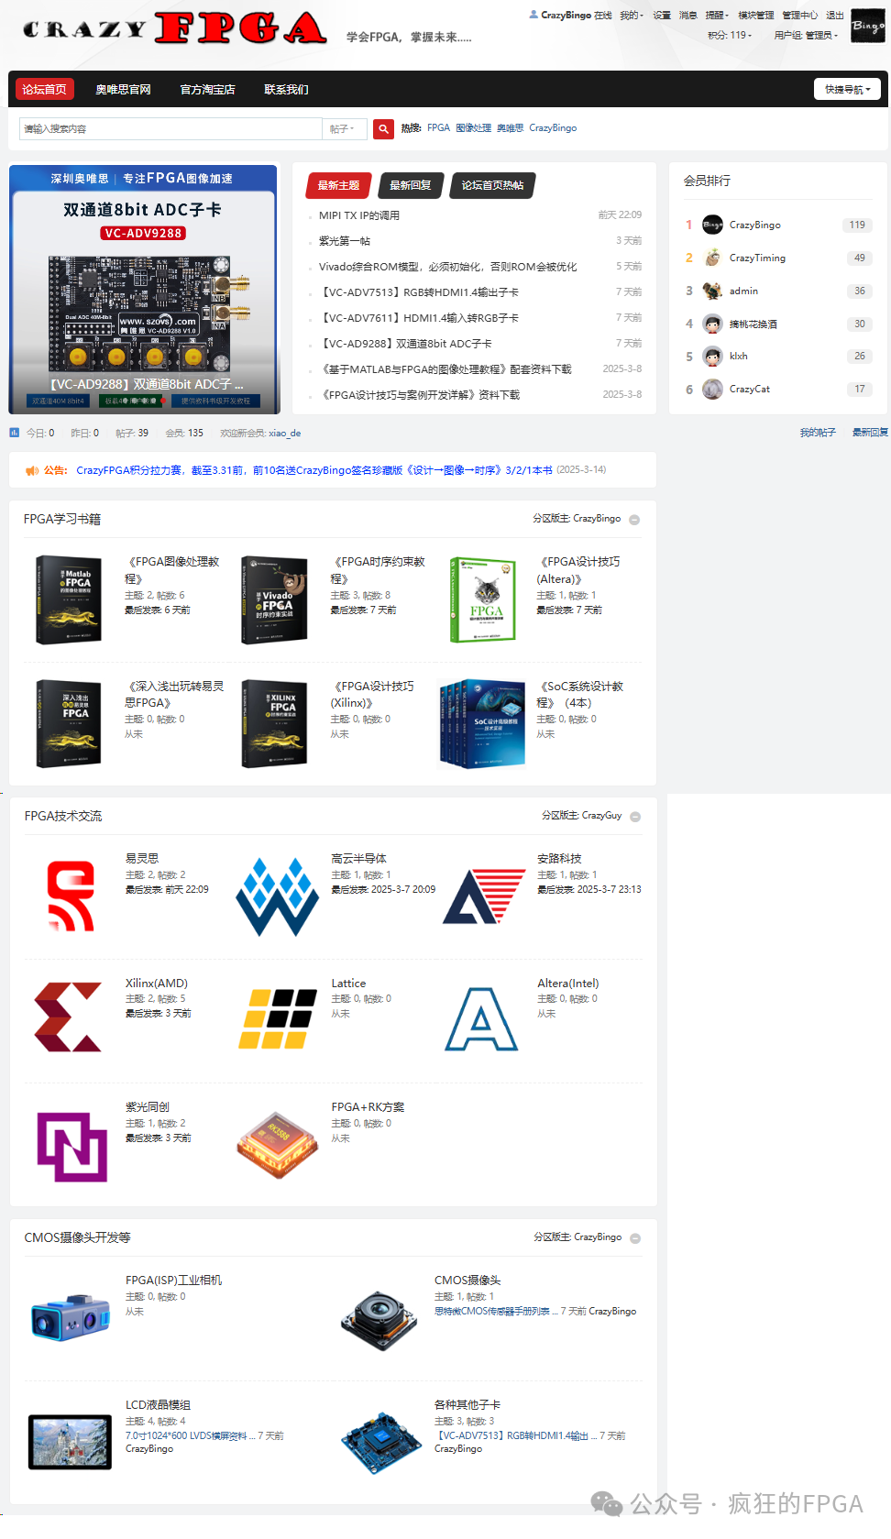Open the 帖子 search type dropdown
This screenshot has height=1539, width=891.
click(344, 129)
